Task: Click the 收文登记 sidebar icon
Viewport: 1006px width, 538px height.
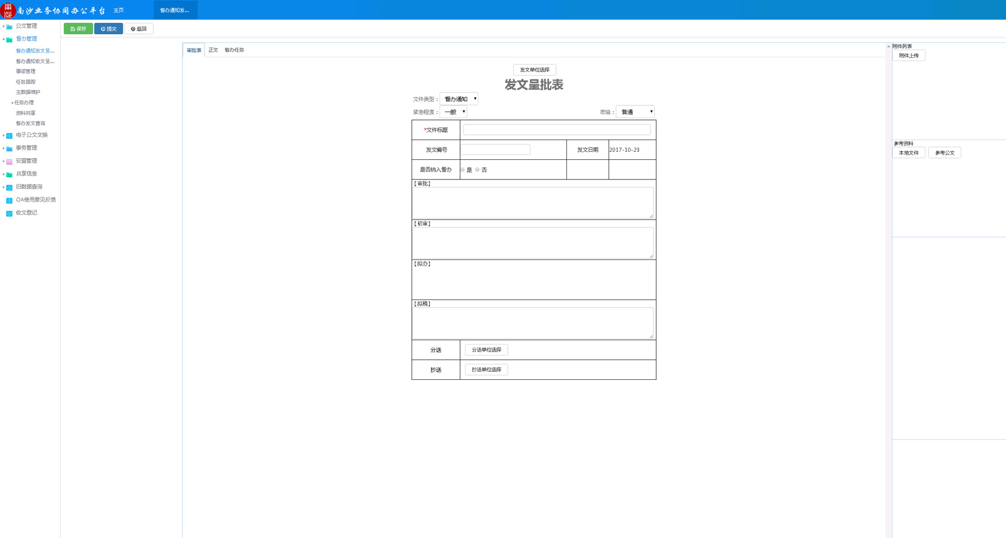Action: coord(9,213)
